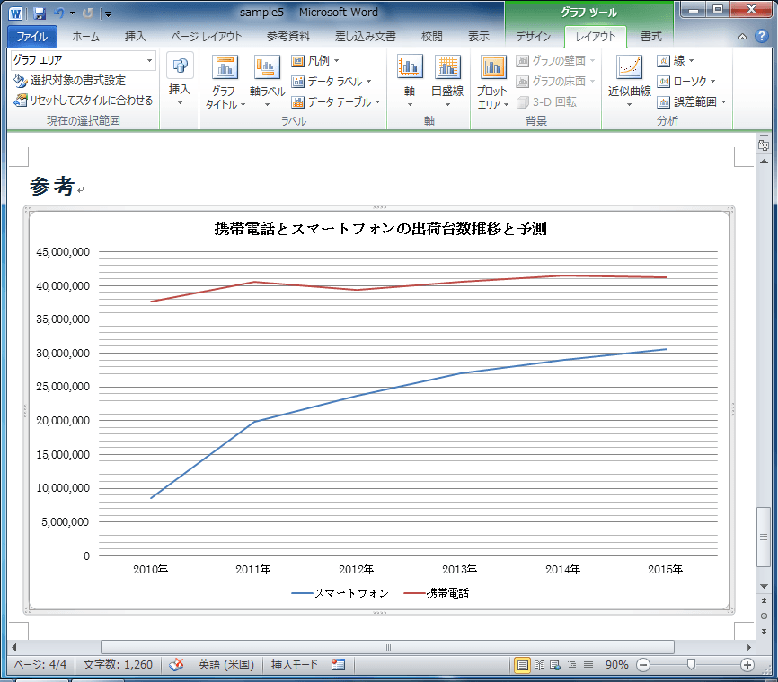The image size is (778, 682).
Task: Open the Data Table (データ テーブル) options
Action: pyautogui.click(x=336, y=102)
